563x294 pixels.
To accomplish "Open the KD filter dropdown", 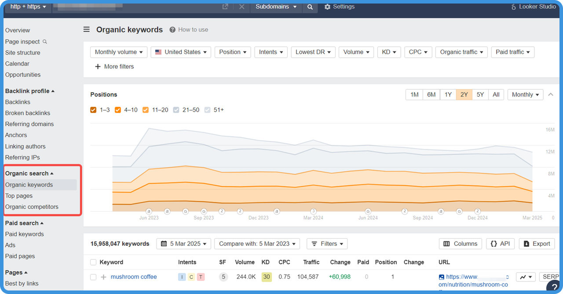I will tap(389, 52).
